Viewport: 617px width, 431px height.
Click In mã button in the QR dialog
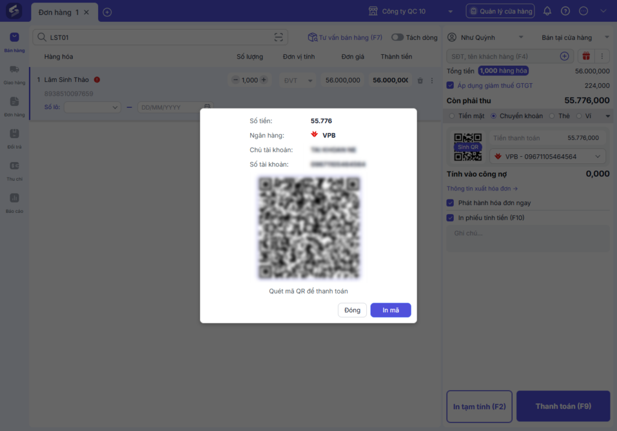tap(390, 310)
